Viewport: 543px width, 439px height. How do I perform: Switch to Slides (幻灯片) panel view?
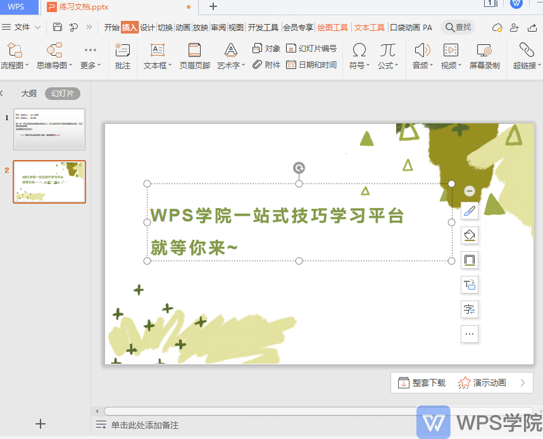(63, 94)
